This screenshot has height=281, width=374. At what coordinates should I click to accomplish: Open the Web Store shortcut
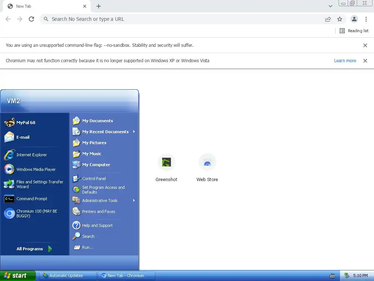point(207,168)
